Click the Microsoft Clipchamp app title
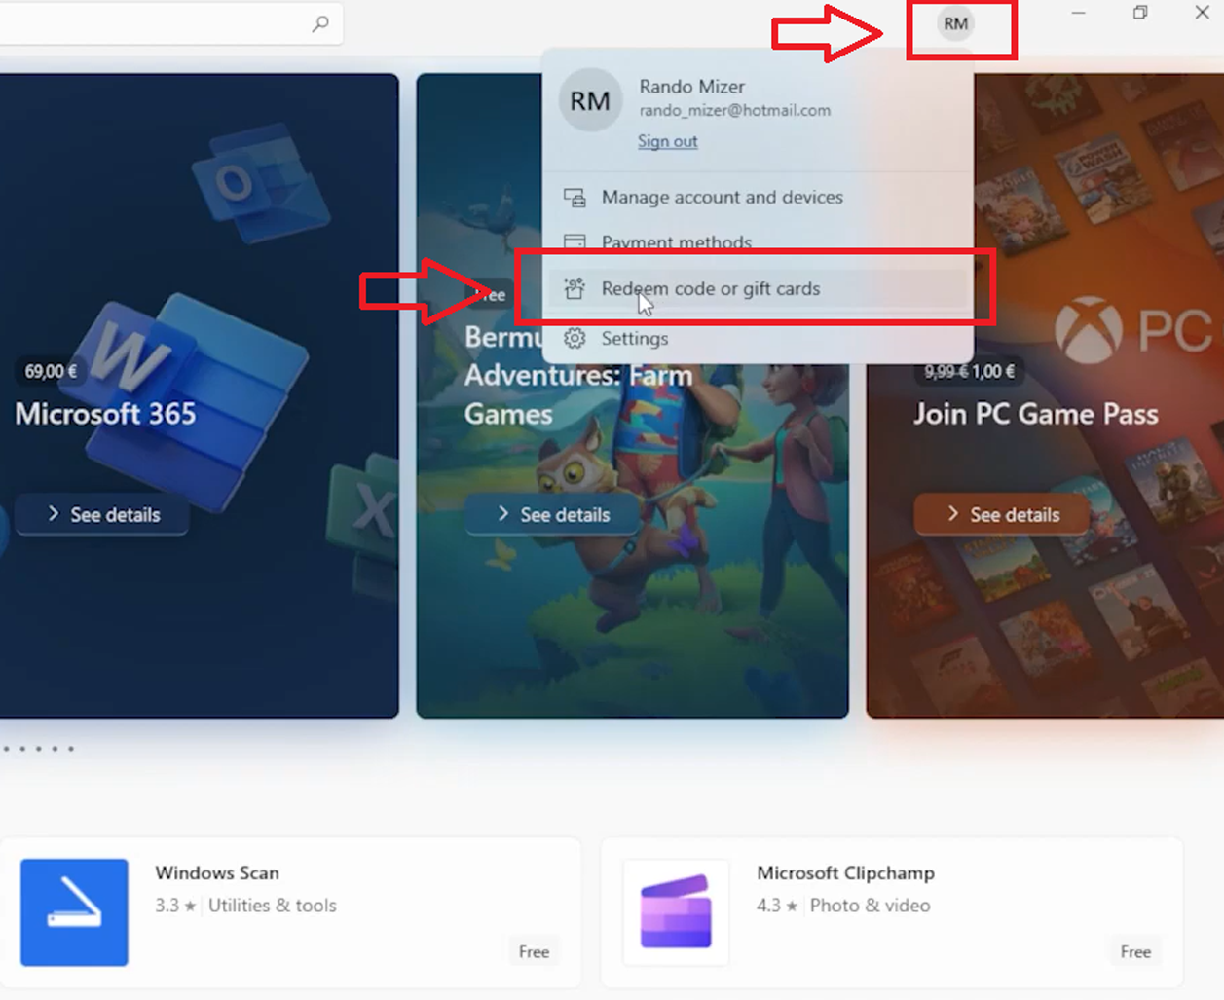1224x1000 pixels. click(845, 872)
